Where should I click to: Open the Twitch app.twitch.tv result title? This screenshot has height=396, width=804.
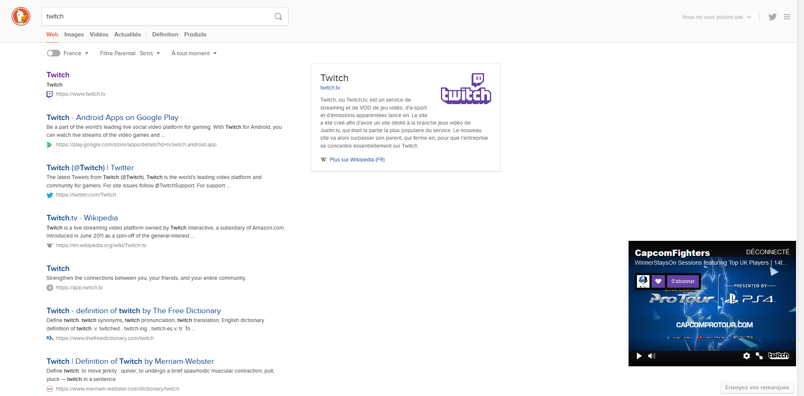tap(58, 268)
